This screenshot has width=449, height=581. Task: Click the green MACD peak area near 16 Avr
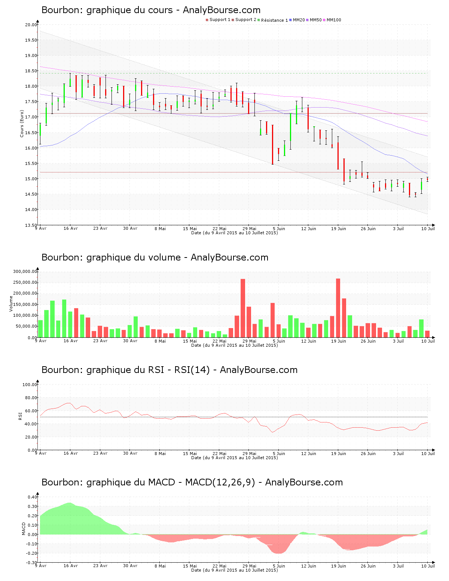click(x=69, y=518)
